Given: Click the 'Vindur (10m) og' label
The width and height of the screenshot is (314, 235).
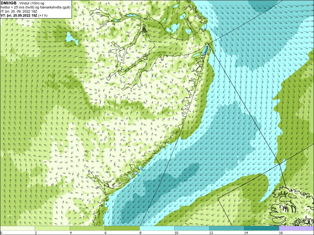Looking at the screenshot, I should [32, 3].
